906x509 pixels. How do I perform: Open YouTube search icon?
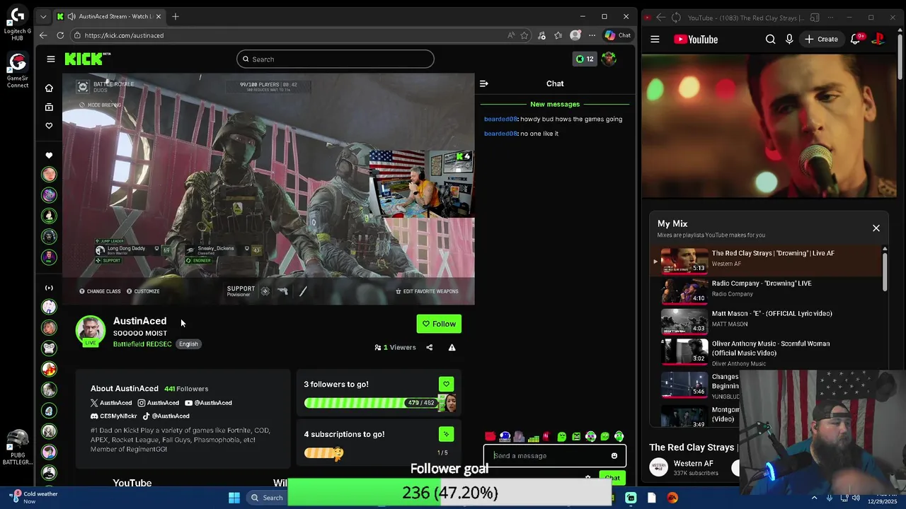[771, 40]
